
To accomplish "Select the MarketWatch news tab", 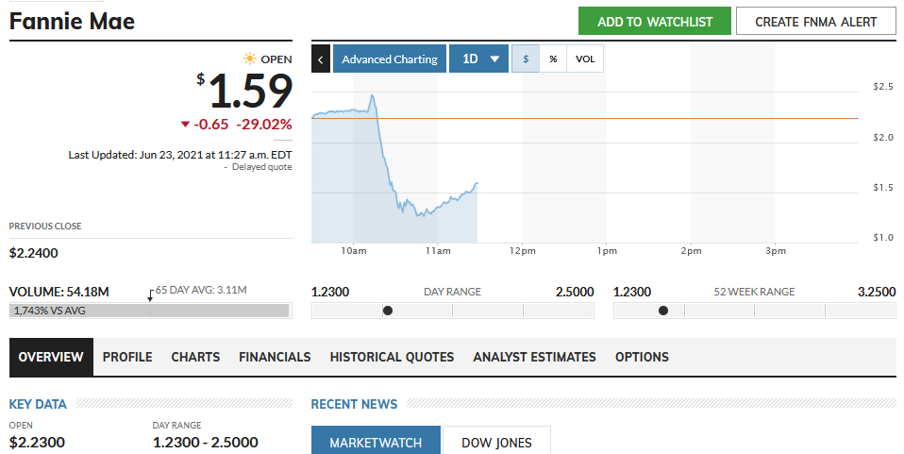I will (376, 440).
